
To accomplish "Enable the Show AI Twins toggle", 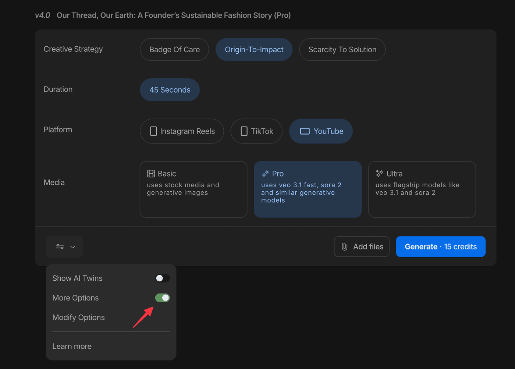I will pyautogui.click(x=162, y=278).
